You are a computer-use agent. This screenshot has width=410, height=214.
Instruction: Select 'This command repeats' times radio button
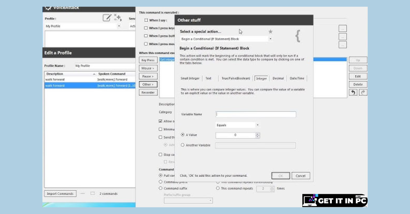pos(218,188)
